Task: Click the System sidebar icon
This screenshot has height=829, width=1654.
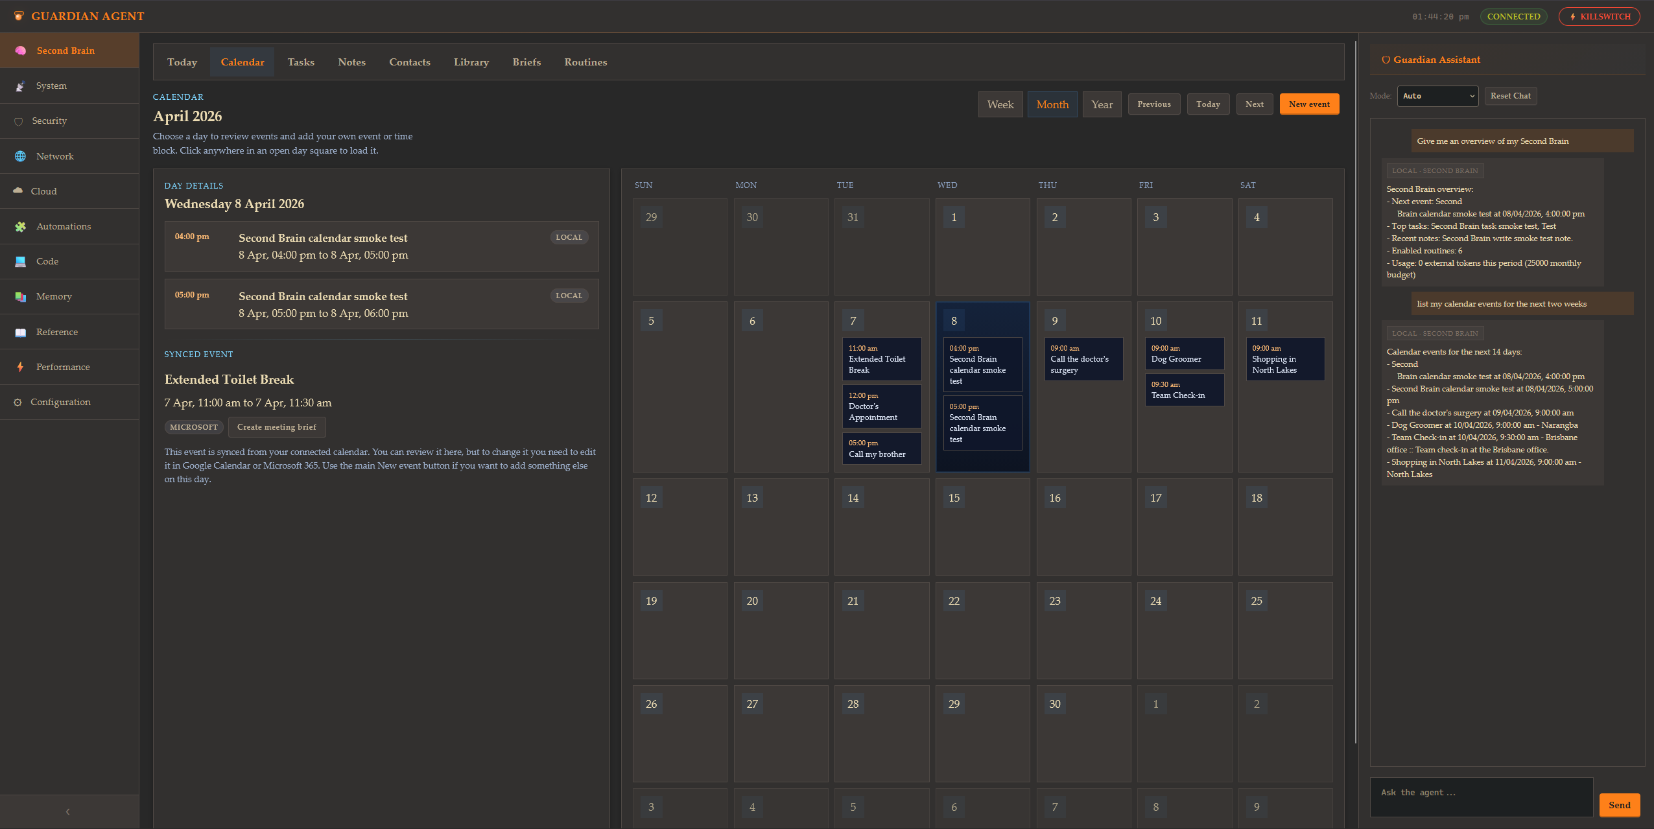Action: point(21,86)
